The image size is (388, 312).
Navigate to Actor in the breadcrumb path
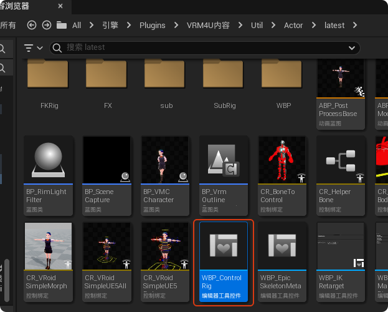[x=293, y=26]
